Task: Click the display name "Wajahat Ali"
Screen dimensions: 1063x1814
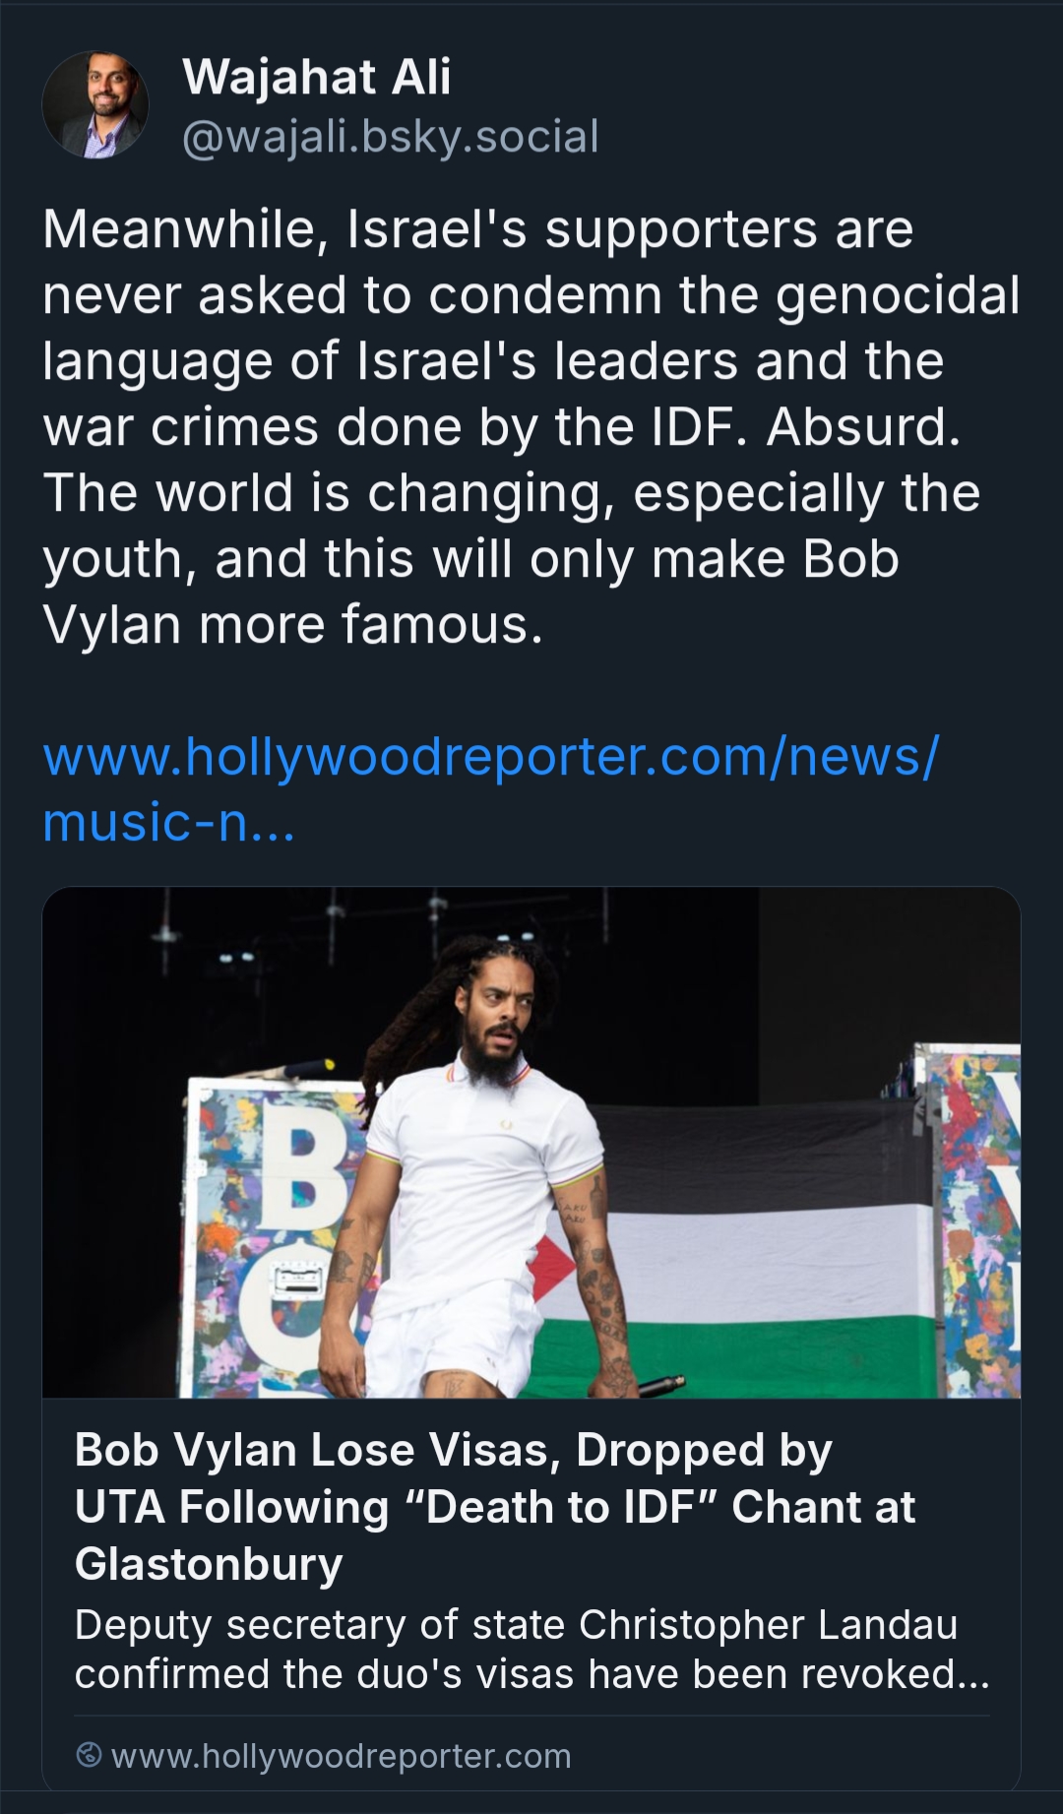Action: tap(316, 77)
